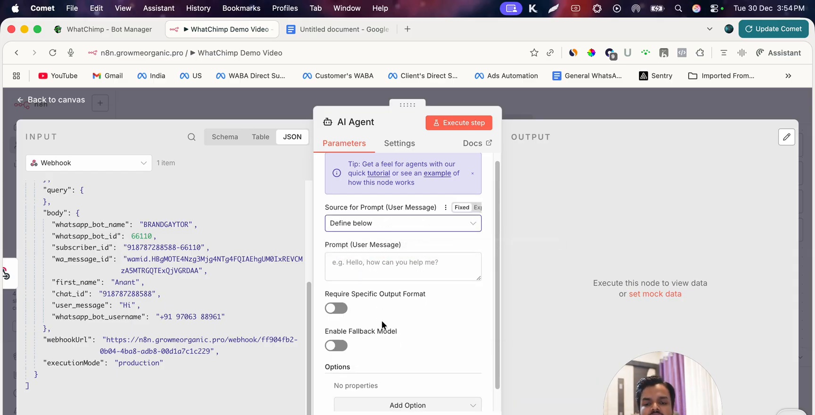
Task: Open the Webhook input source dropdown
Action: coord(89,163)
